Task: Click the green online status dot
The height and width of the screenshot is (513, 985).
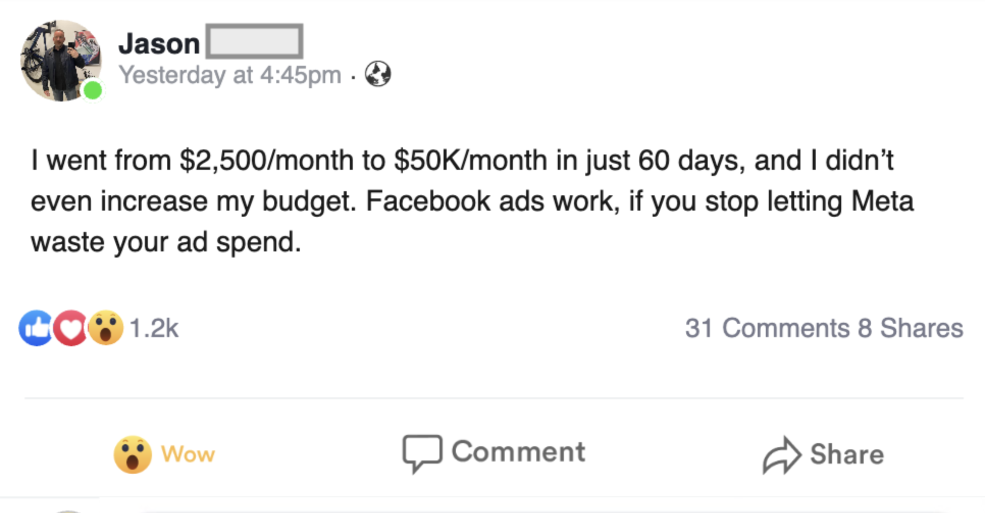Action: (93, 91)
